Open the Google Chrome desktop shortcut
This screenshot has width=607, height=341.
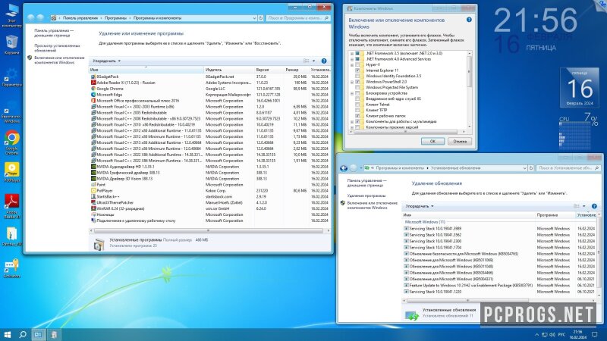click(x=11, y=142)
